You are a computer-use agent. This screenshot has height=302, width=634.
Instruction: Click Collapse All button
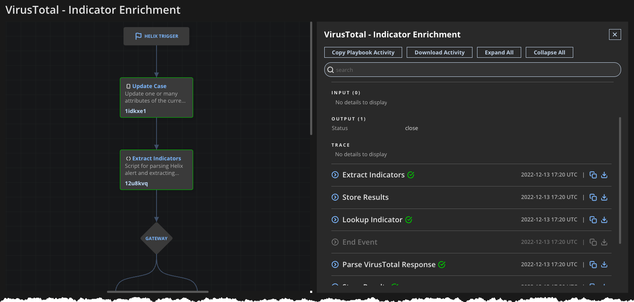(549, 52)
